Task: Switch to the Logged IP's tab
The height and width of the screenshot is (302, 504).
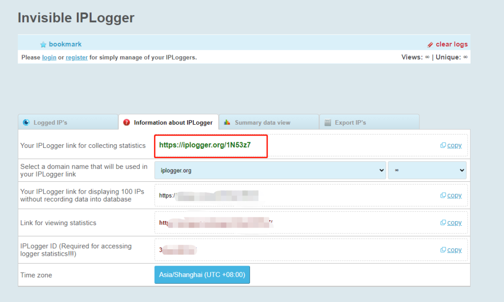Action: coord(68,122)
